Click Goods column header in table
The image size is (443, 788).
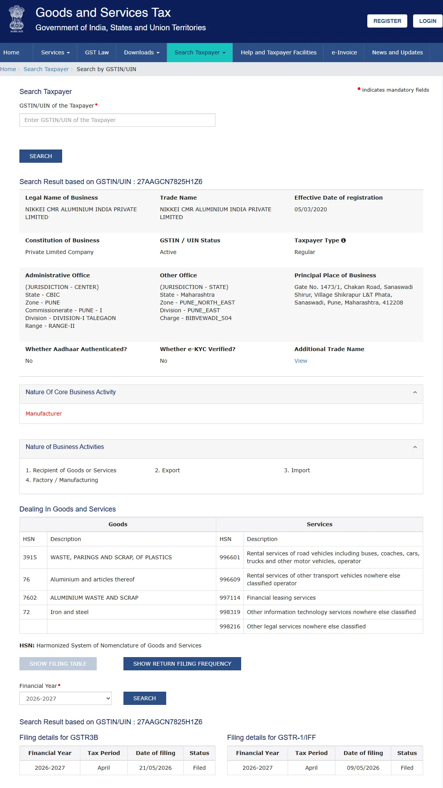pyautogui.click(x=118, y=524)
